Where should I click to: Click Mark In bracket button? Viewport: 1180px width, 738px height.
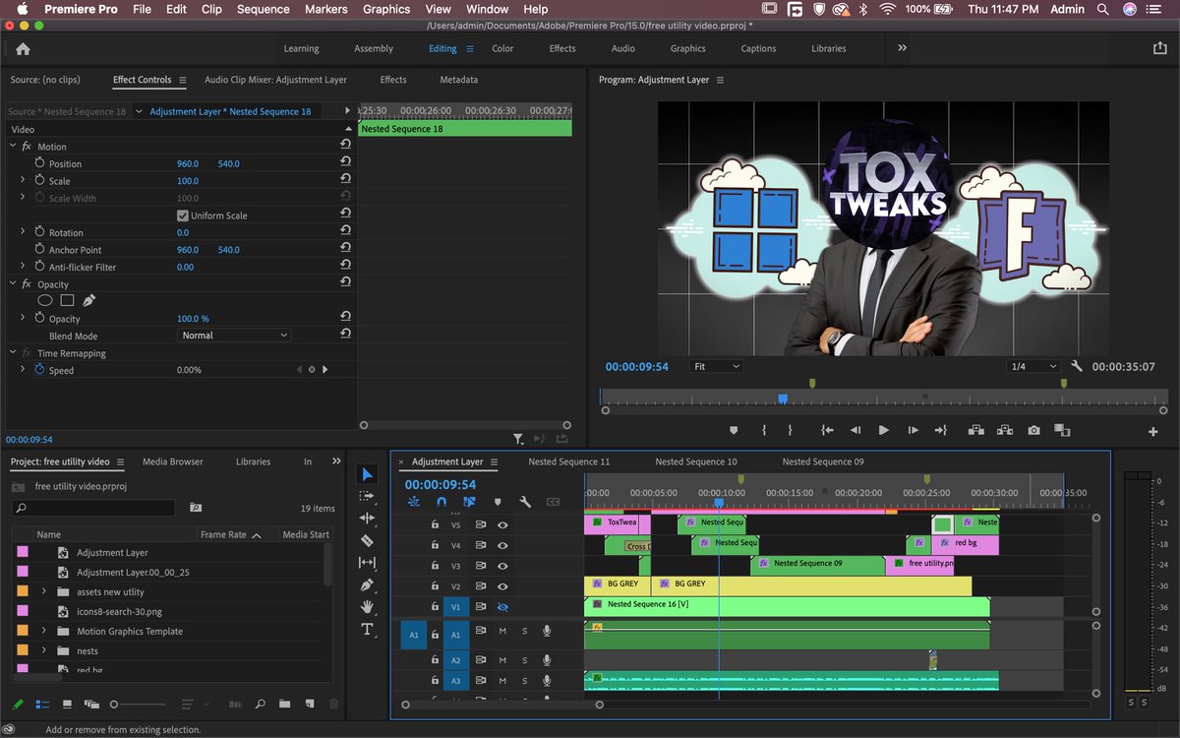[x=764, y=430]
